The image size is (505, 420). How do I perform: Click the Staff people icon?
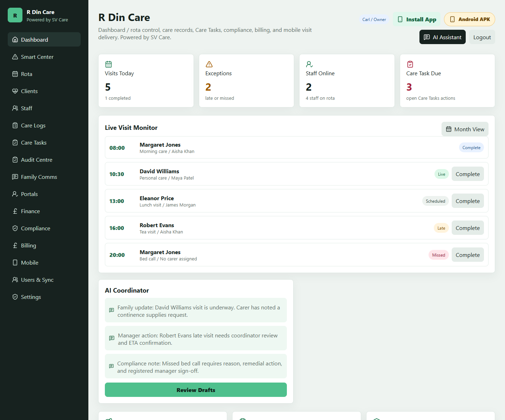pos(15,108)
